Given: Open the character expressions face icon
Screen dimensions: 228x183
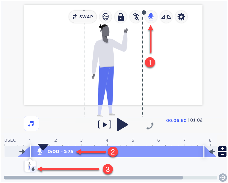Looking at the screenshot, I should click(106, 17).
